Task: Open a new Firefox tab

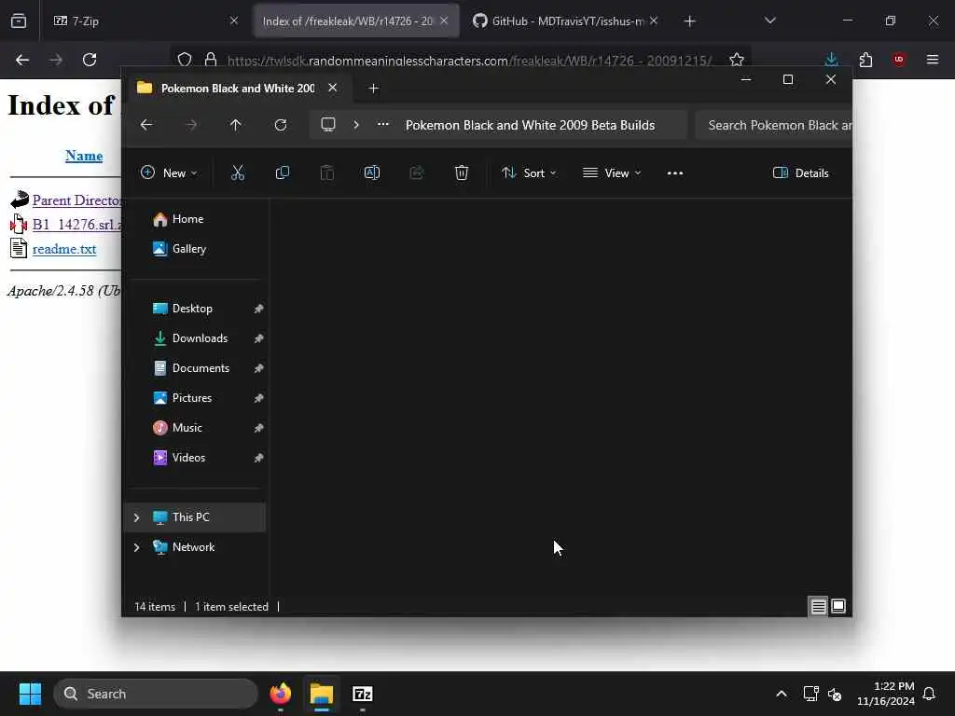Action: (689, 21)
